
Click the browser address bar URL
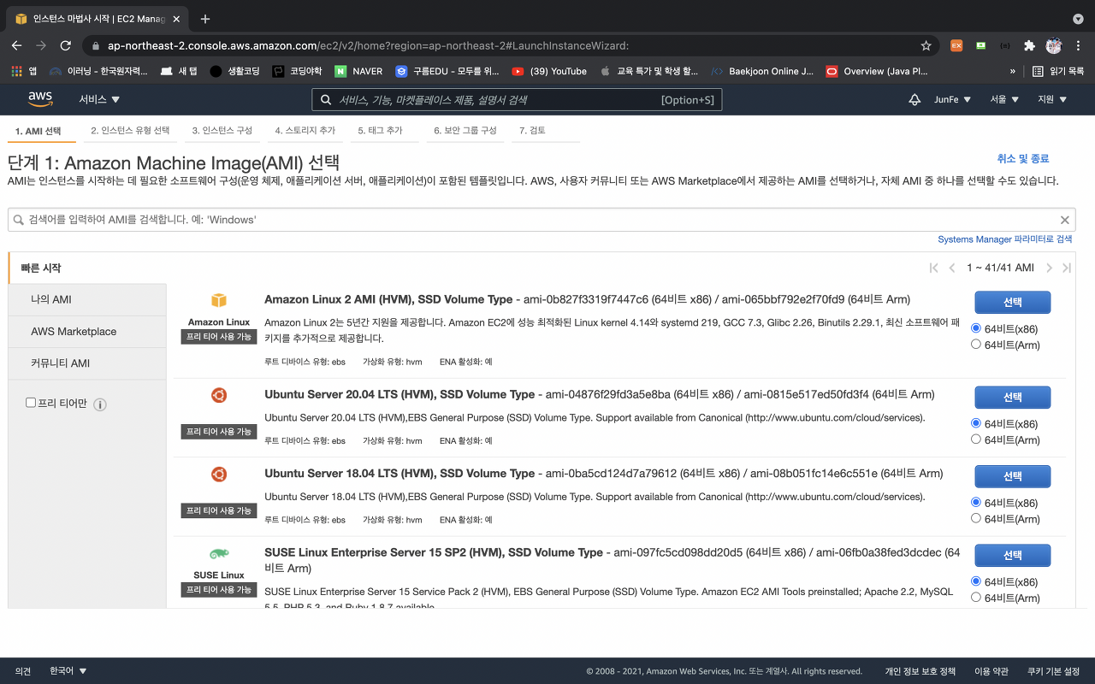point(368,45)
